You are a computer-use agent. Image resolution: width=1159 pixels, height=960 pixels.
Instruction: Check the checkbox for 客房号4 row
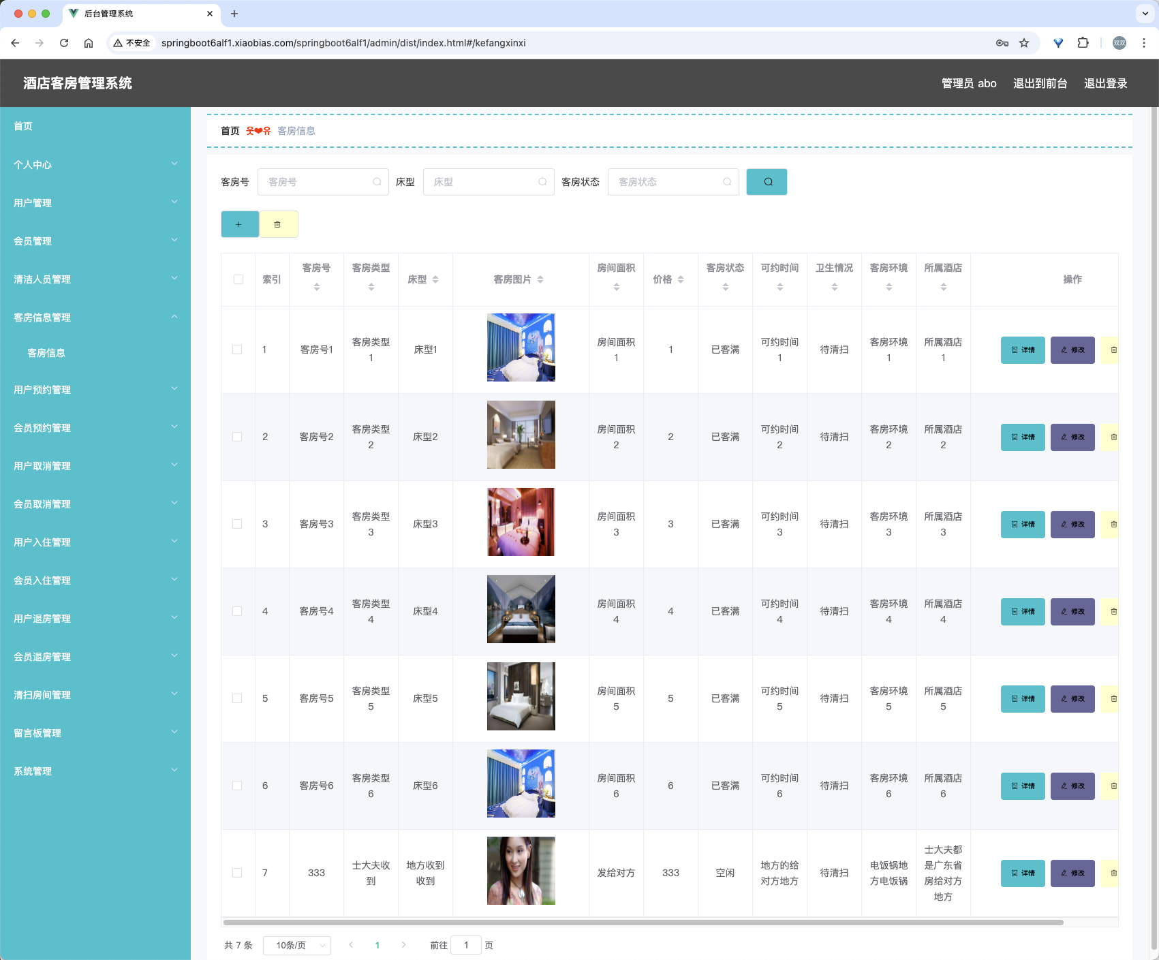tap(237, 611)
